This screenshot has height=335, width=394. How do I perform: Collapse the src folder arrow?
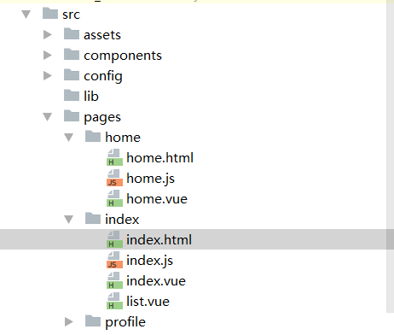click(x=26, y=15)
